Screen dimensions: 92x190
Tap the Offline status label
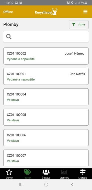pos(8,12)
